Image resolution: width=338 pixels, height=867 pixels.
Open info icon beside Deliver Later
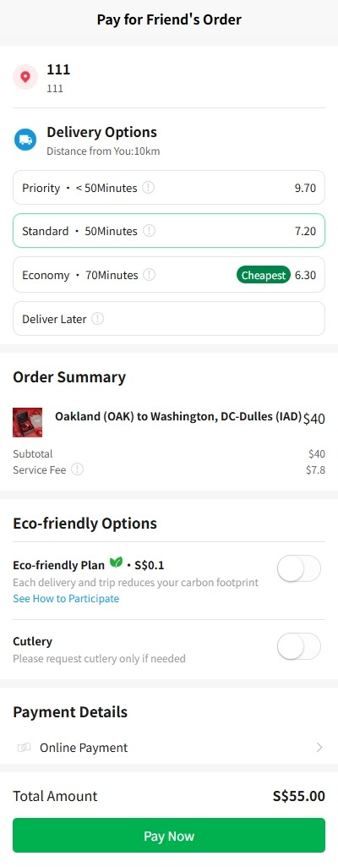97,319
